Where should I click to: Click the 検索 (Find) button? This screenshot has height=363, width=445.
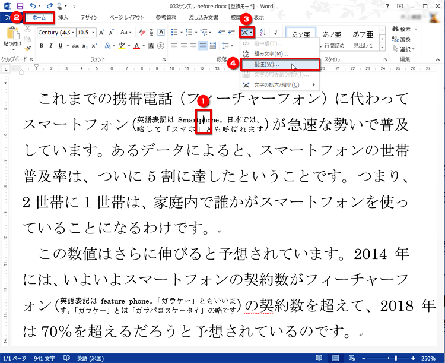point(404,29)
